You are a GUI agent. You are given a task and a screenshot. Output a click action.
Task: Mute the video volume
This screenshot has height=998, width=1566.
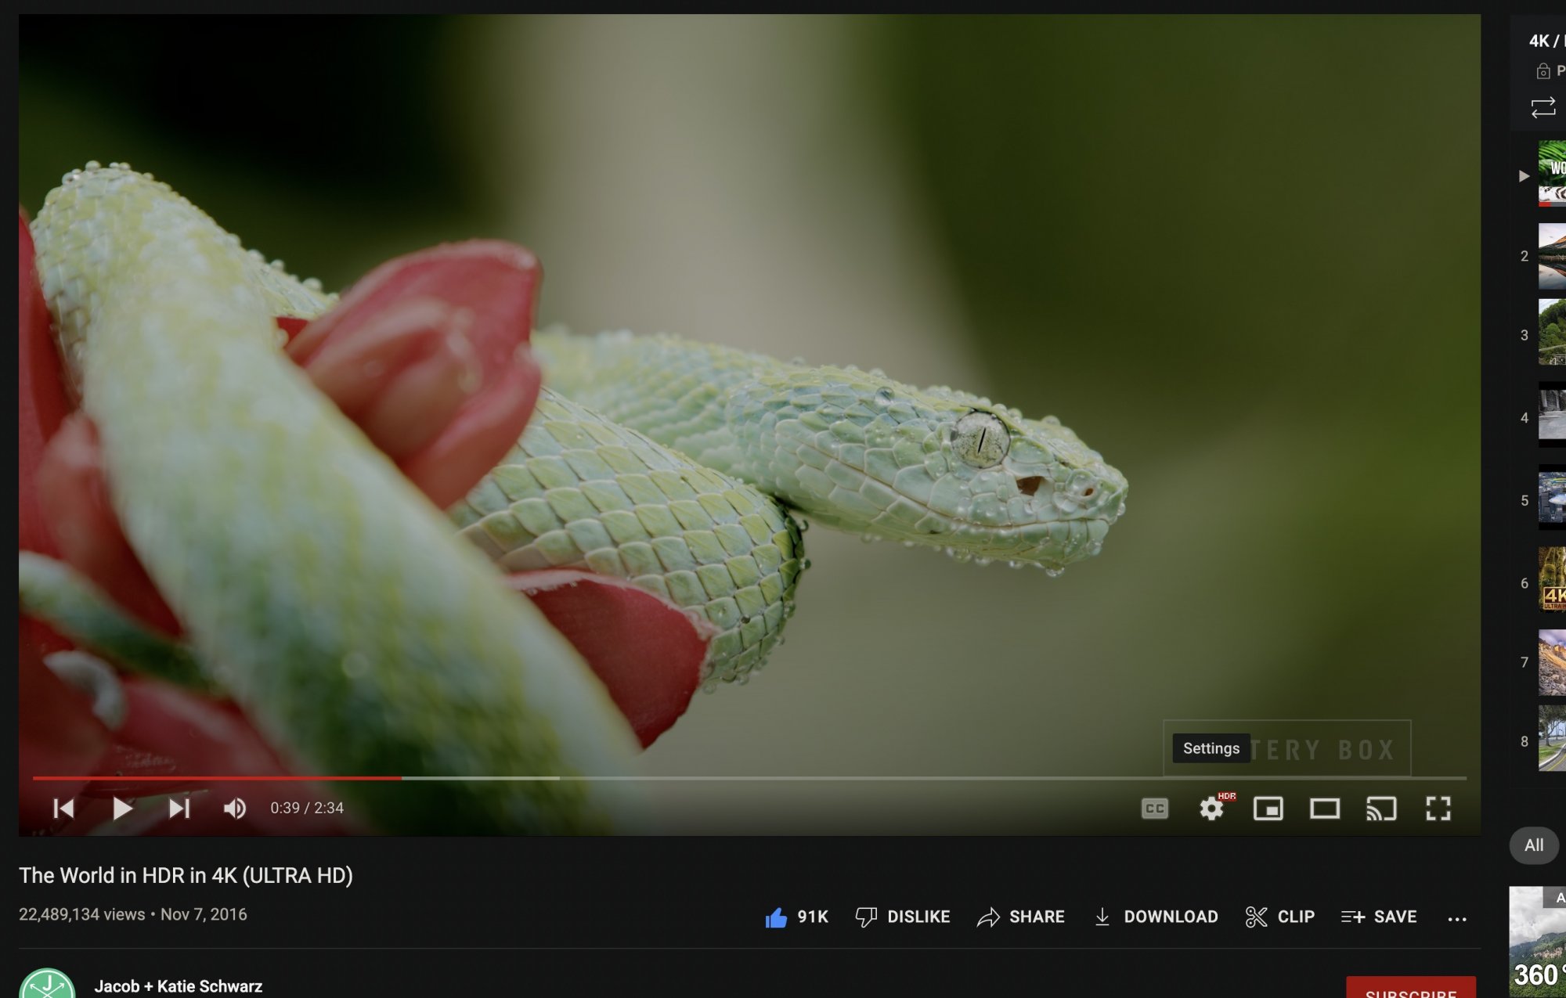(234, 808)
